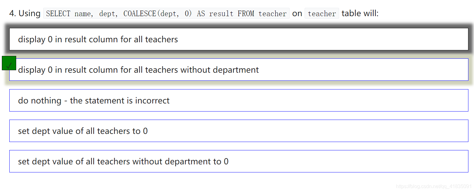Click the question number 4

click(x=12, y=13)
